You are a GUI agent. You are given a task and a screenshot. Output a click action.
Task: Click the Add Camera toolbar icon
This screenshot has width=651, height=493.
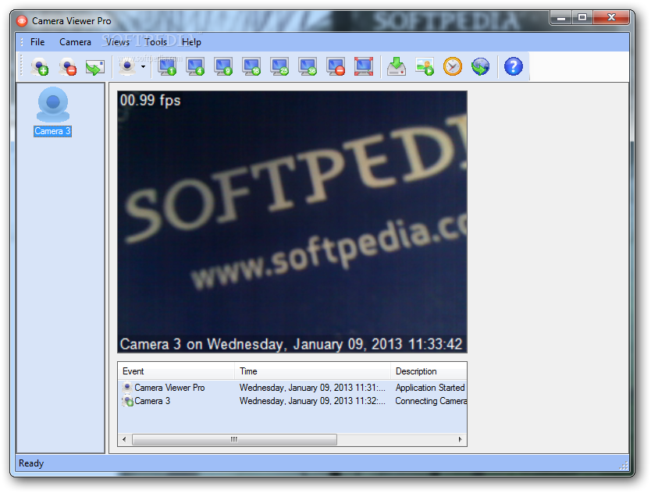[x=40, y=66]
